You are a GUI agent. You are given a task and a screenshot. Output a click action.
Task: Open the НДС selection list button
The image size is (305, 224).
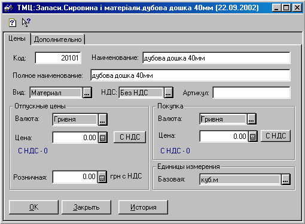tap(169, 93)
